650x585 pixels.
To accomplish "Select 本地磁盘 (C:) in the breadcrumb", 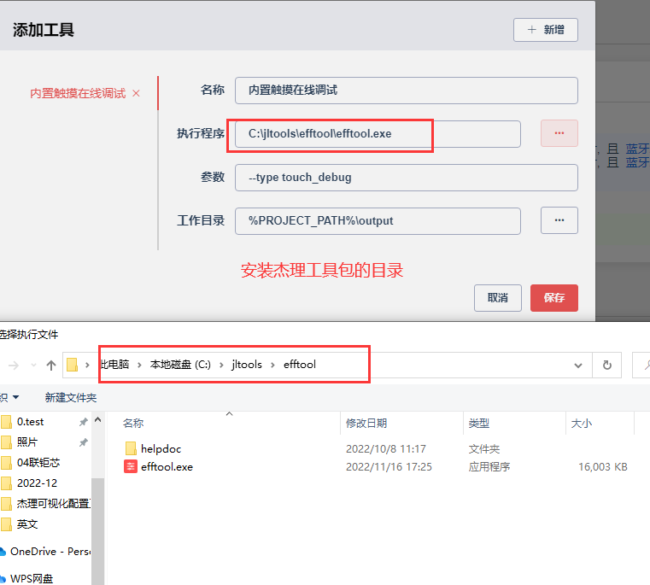I will [180, 365].
